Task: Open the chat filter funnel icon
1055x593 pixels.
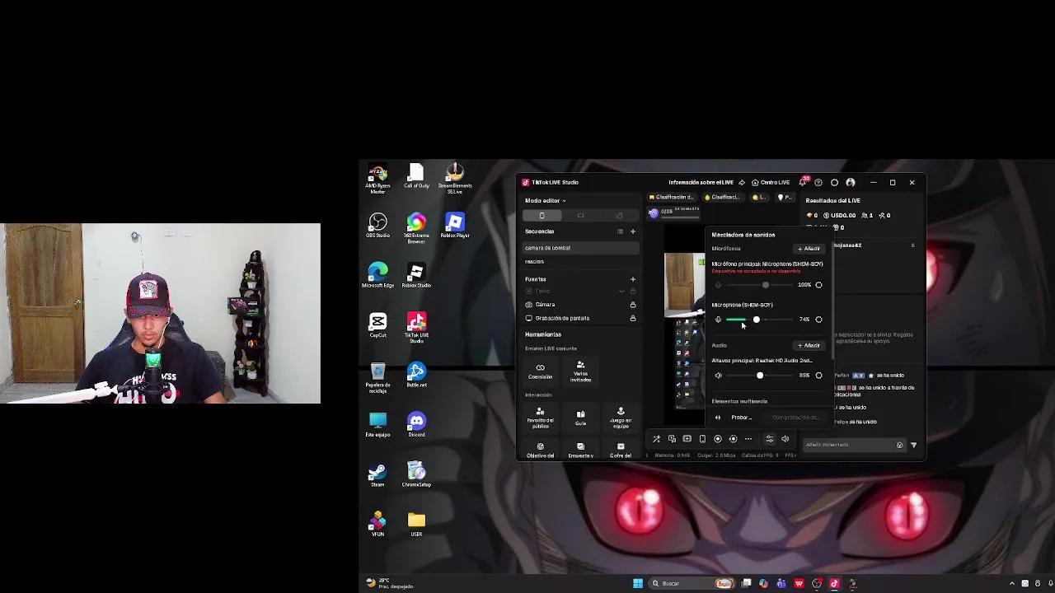Action: tap(913, 445)
